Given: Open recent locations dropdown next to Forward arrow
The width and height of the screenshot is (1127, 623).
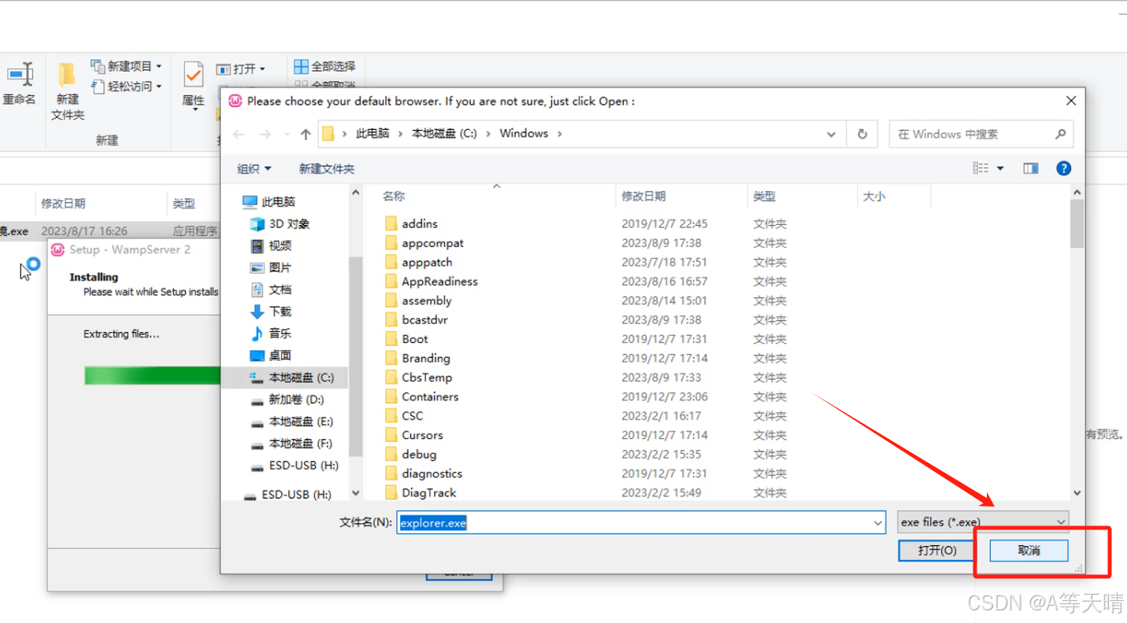Looking at the screenshot, I should coord(287,135).
